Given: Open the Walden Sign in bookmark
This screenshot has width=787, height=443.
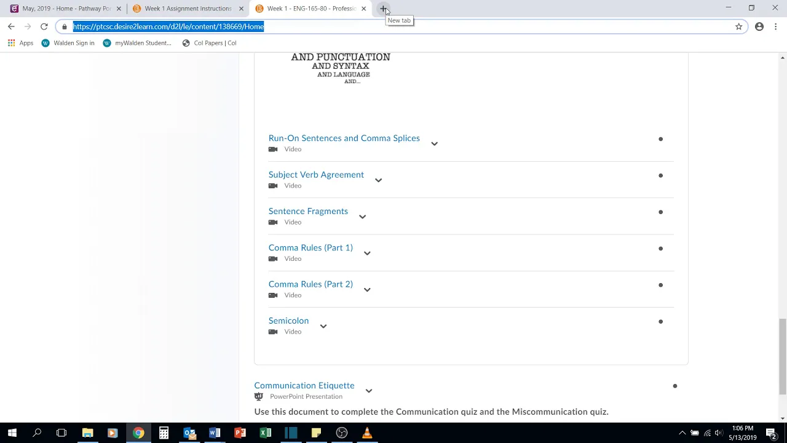Looking at the screenshot, I should 68,43.
